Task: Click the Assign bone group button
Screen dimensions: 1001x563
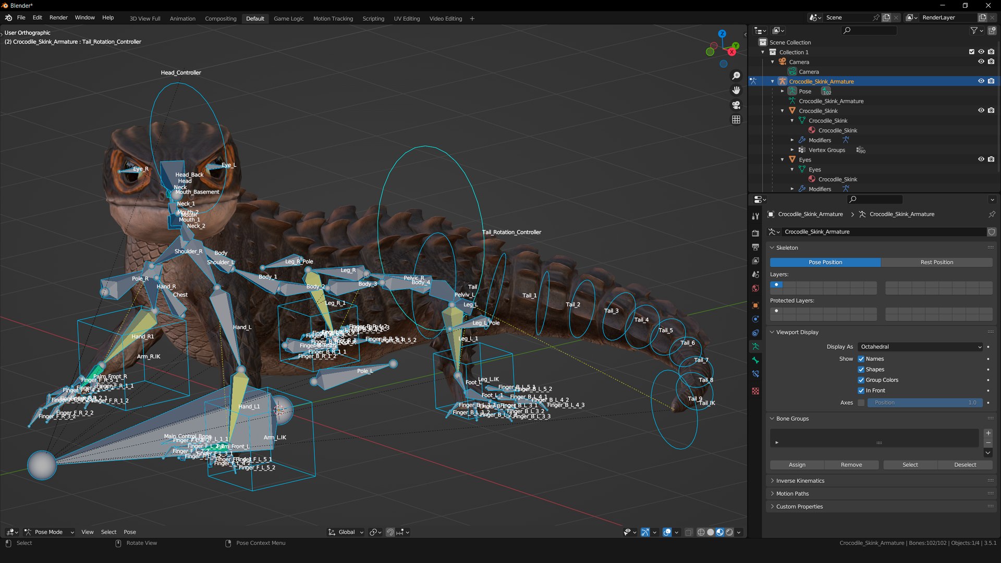Action: click(797, 465)
